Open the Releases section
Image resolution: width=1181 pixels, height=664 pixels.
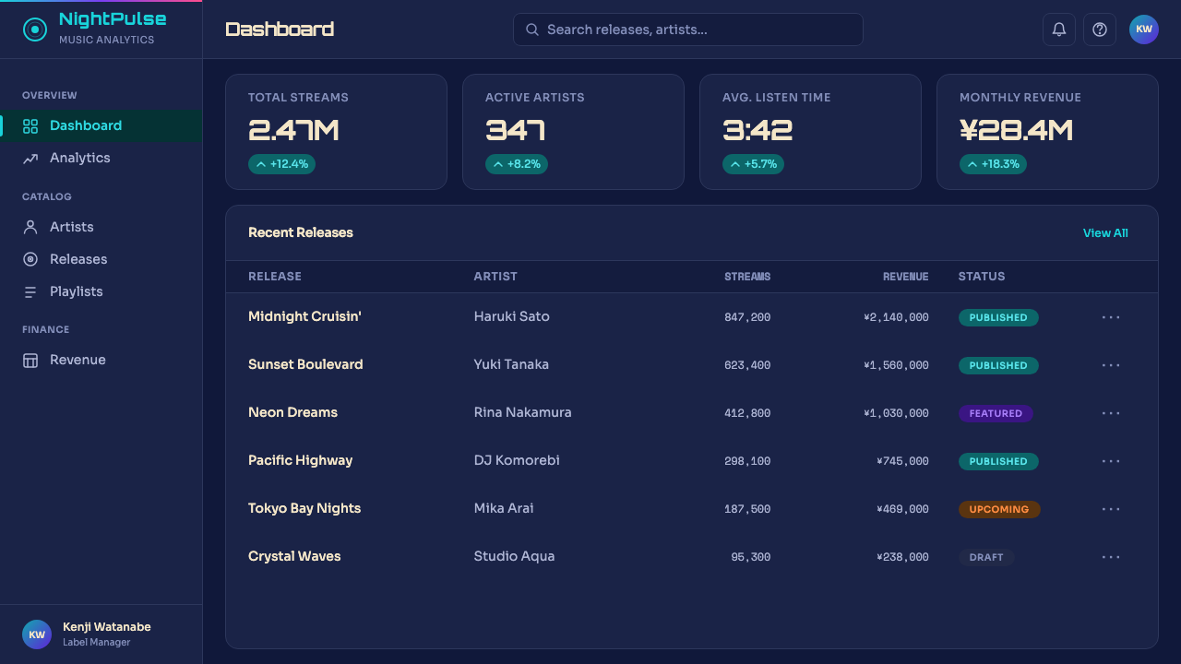pos(101,259)
